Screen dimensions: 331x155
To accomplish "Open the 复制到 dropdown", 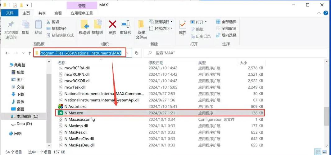I will (x=97, y=35).
